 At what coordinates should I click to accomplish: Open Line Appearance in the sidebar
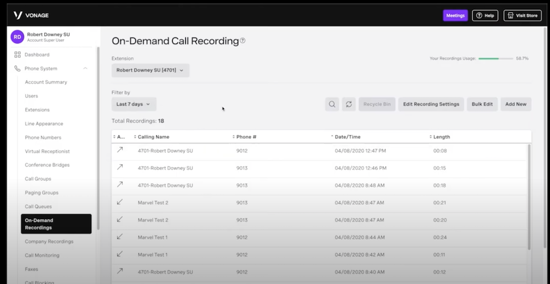point(44,124)
